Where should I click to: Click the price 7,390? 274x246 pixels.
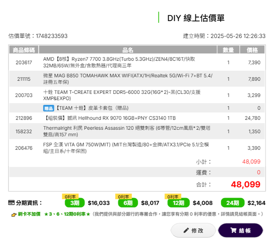[x=254, y=63]
